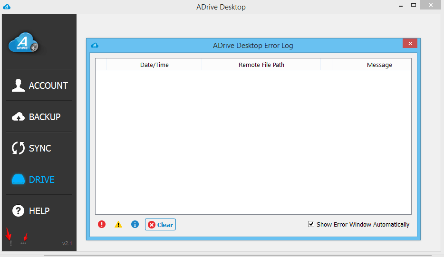Click the v2.1 version label
444x257 pixels.
(x=67, y=243)
